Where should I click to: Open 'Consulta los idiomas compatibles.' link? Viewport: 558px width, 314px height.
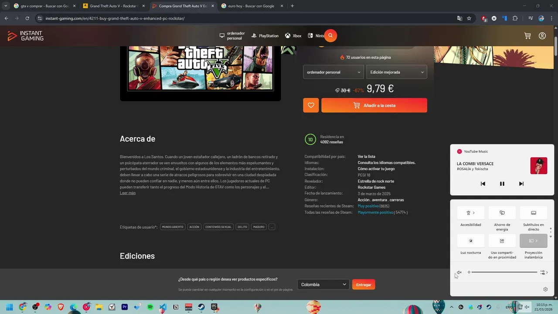pos(387,163)
